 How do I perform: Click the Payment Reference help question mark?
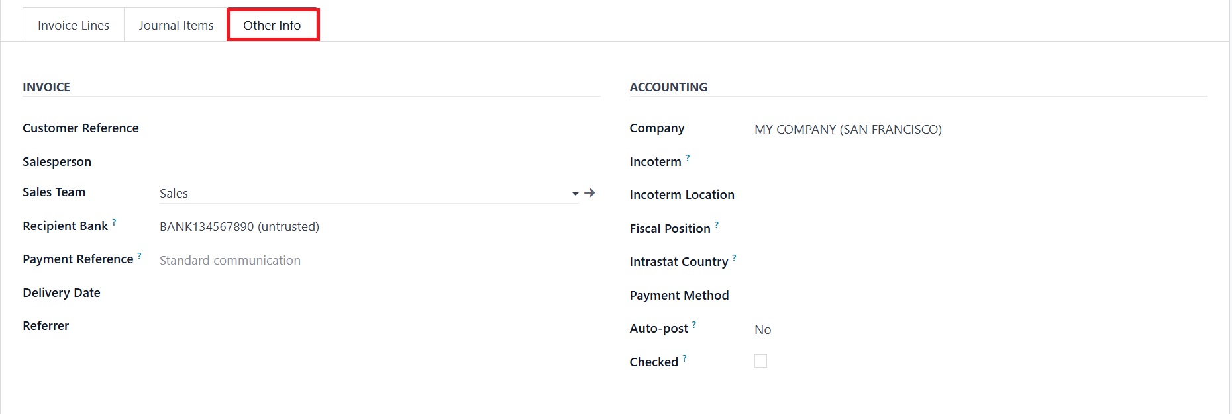tap(139, 256)
